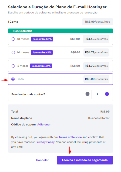Image resolution: width=121 pixels, height=172 pixels.
Task: Click Adicionar to add a coupon code
Action: [44, 125]
